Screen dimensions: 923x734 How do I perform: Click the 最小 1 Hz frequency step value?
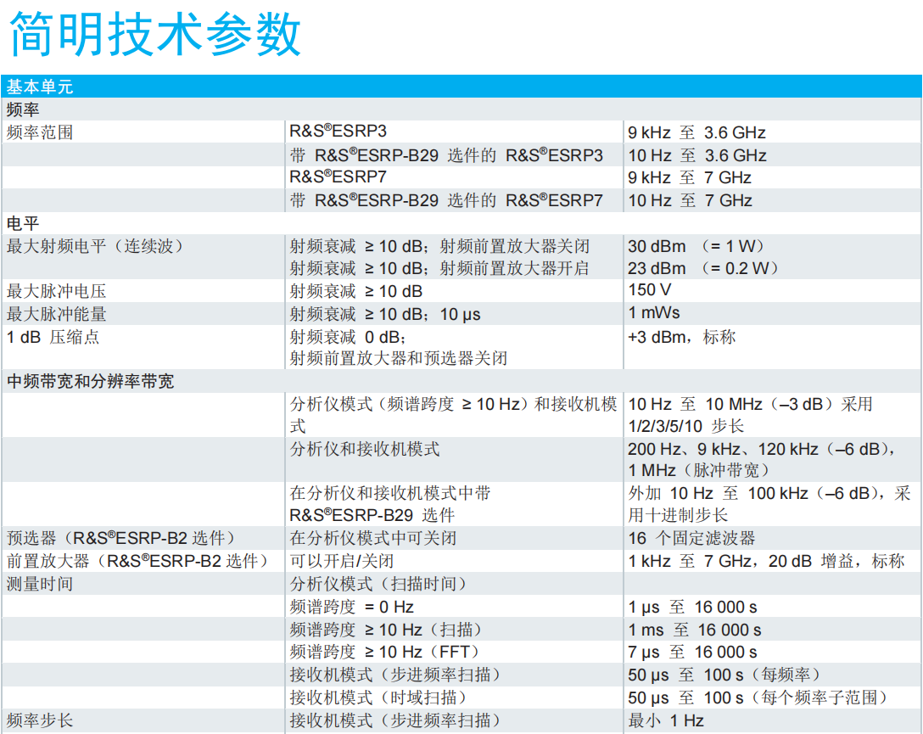click(666, 720)
